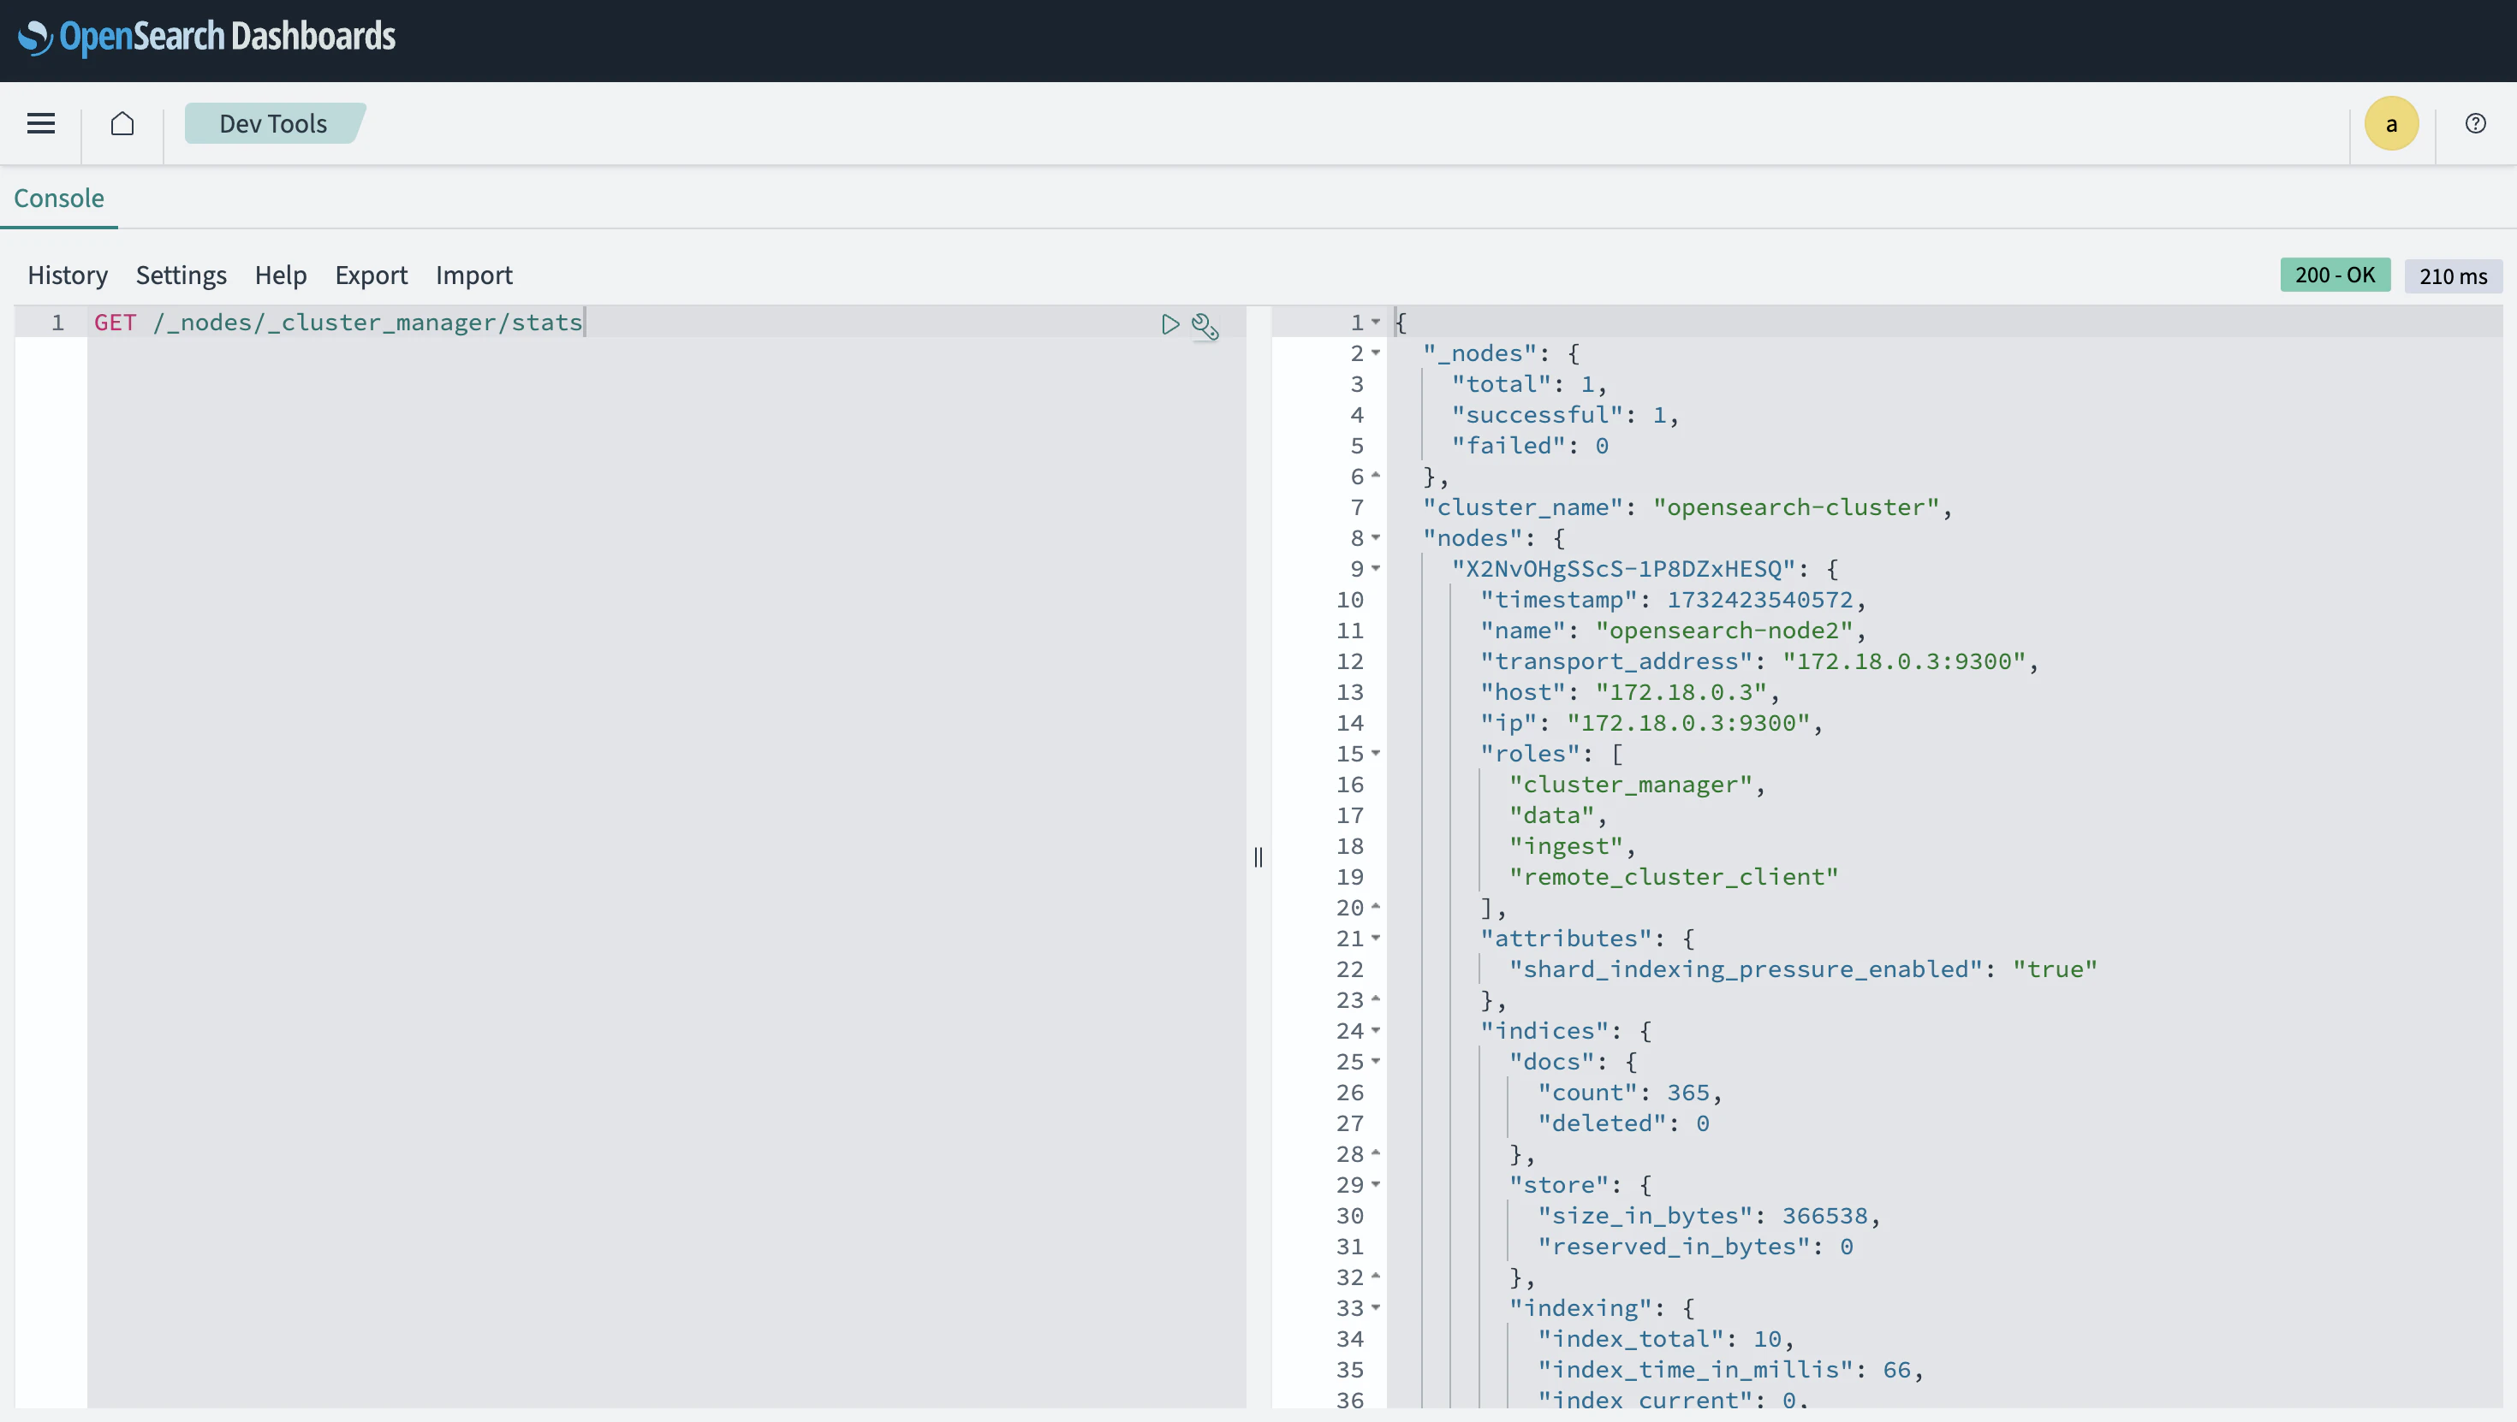Send the request with the play icon
This screenshot has height=1422, width=2517.
point(1169,324)
